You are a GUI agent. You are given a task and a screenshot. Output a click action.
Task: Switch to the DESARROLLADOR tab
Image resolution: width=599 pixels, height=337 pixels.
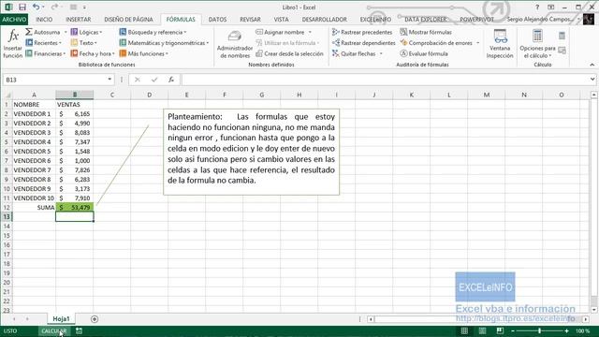pos(325,19)
